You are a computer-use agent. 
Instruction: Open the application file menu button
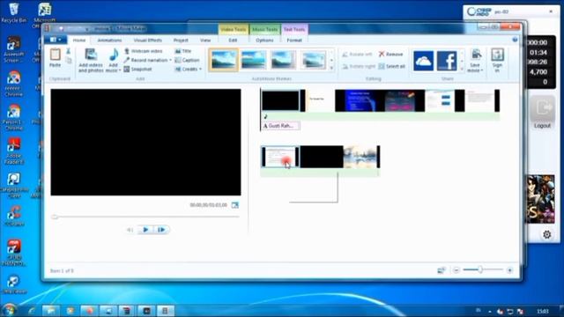click(56, 40)
